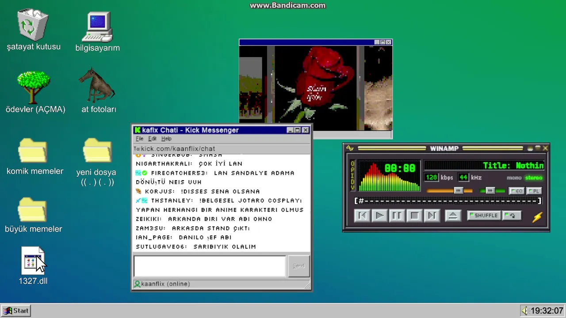The image size is (566, 318).
Task: Click SUTLUGAVE06's message SARIBIYIK OLALIM
Action: 225,247
